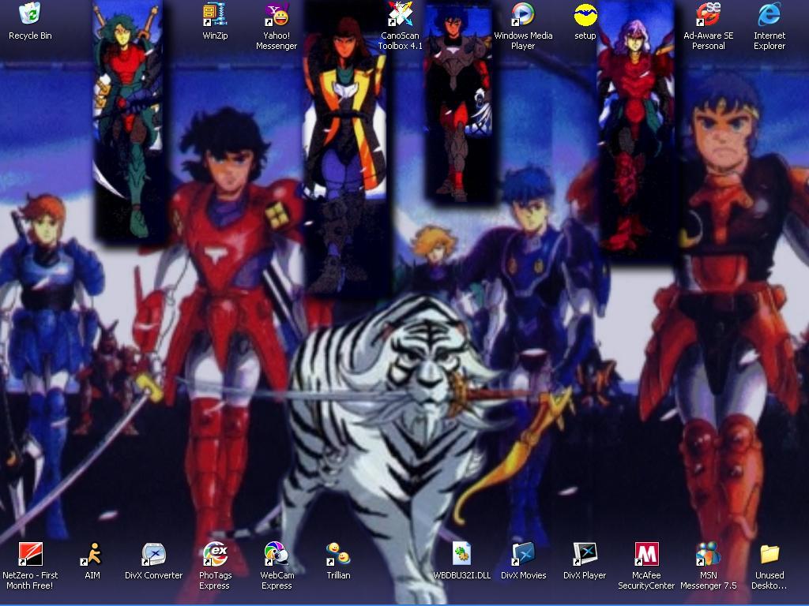Image resolution: width=809 pixels, height=606 pixels.
Task: Click the 'Internet Explorer' label text
Action: click(x=769, y=41)
